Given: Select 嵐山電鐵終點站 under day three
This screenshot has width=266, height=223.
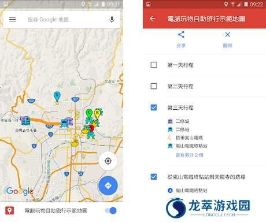Looking at the screenshot, I should click(x=191, y=146).
